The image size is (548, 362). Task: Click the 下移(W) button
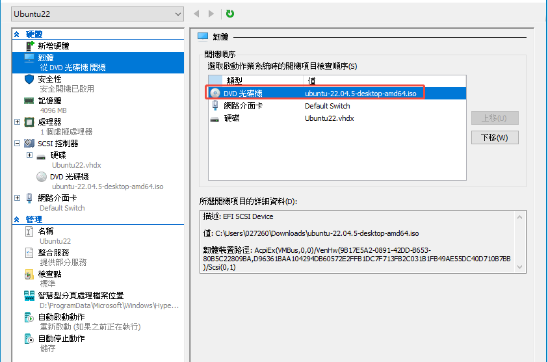[495, 138]
